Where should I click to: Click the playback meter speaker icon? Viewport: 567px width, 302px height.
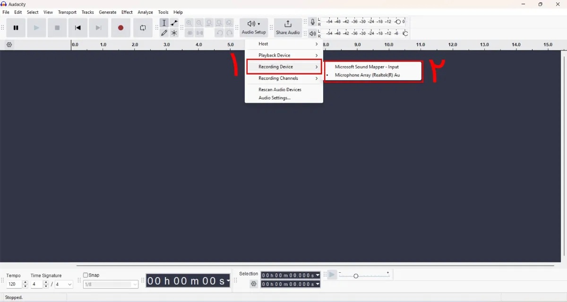[312, 34]
